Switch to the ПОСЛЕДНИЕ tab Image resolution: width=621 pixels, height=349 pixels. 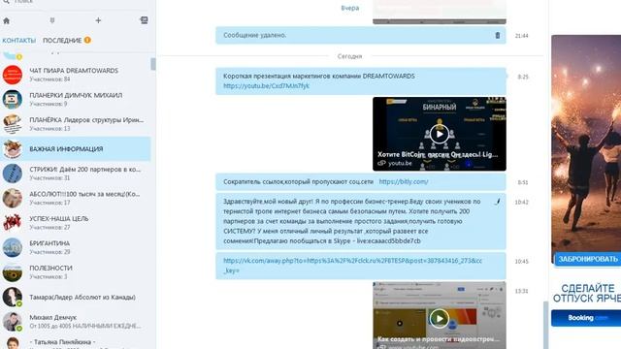(x=62, y=41)
